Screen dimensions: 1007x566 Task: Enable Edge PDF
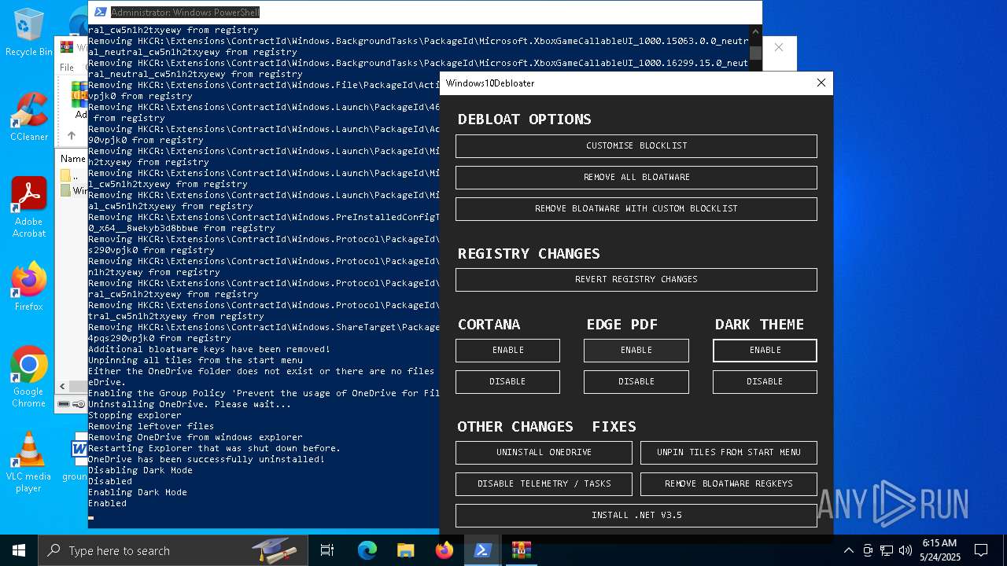tap(636, 351)
